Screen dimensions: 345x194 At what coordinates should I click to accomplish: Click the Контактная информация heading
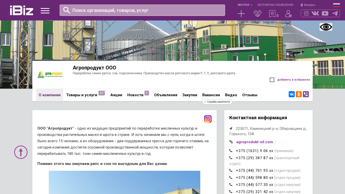(x=258, y=118)
